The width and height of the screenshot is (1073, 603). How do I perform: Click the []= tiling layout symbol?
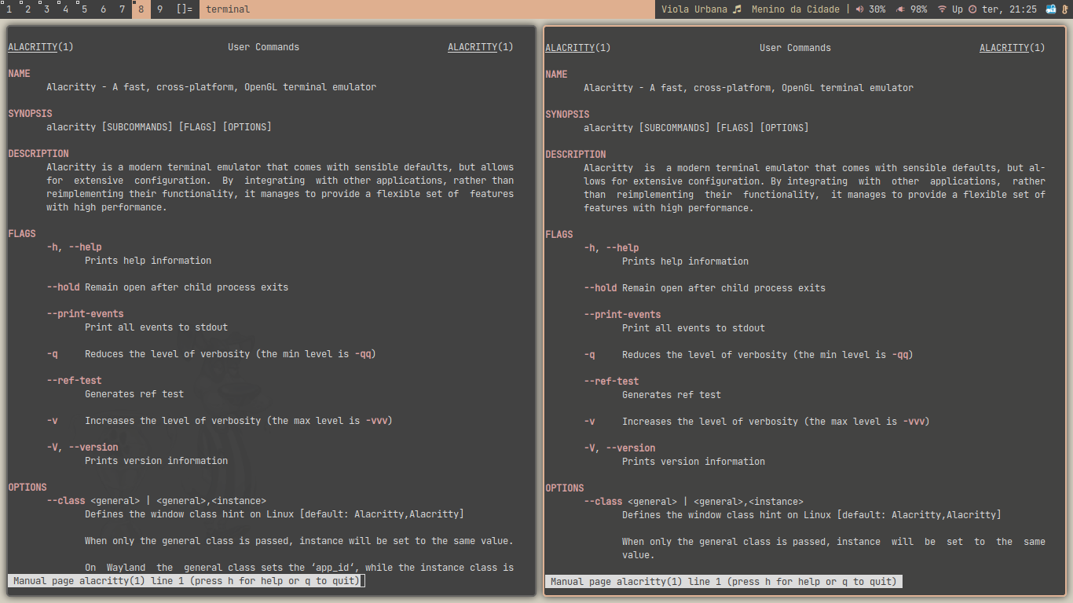[x=184, y=9]
